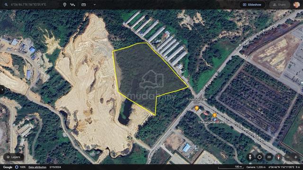
Task: Click the imagery date 2/15/2024
Action: [55, 167]
